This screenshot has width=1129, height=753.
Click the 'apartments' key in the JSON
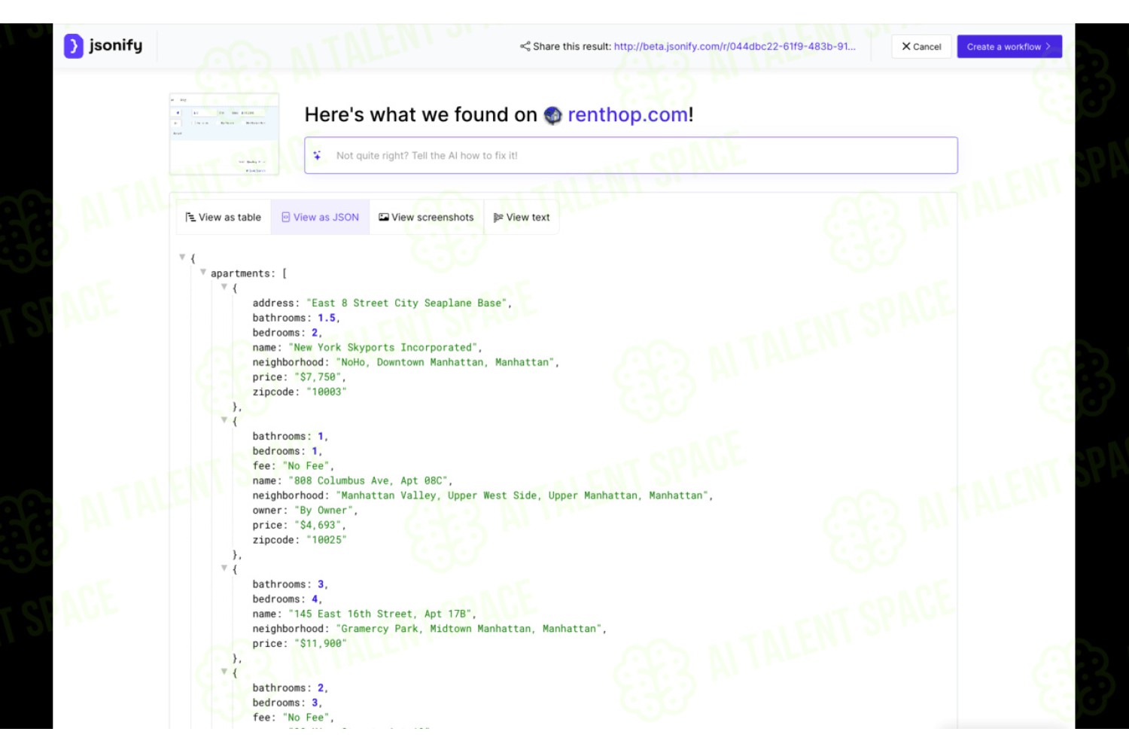tap(240, 273)
